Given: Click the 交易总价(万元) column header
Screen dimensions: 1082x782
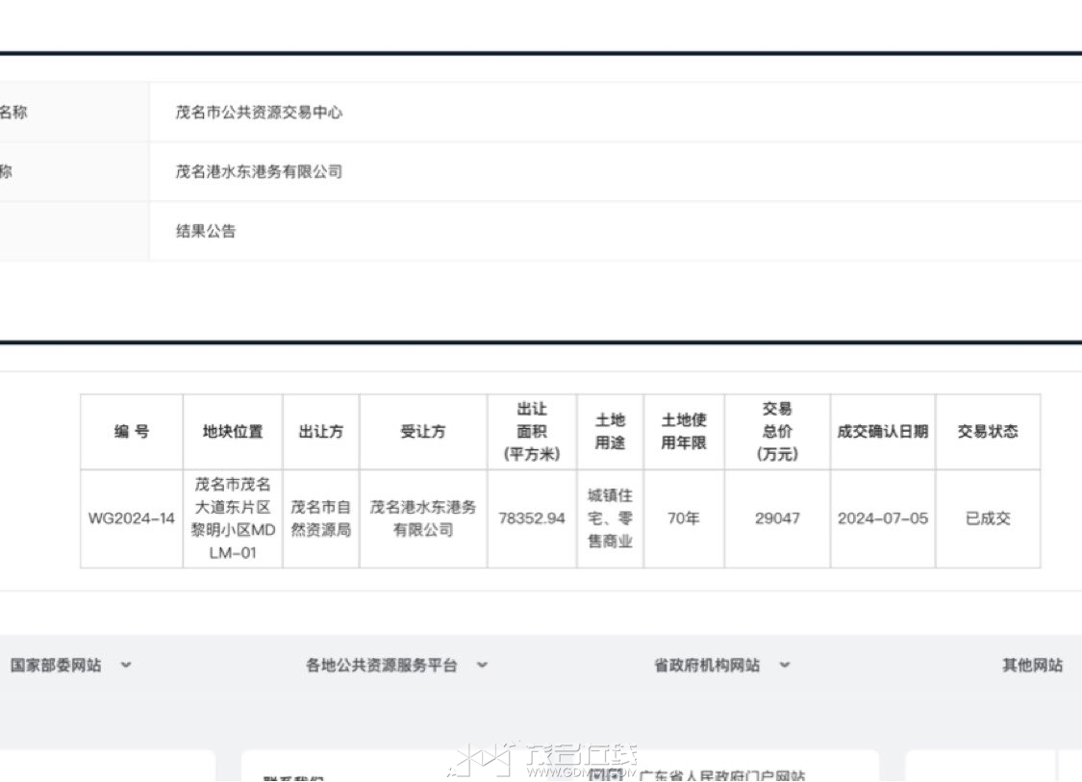Looking at the screenshot, I should tap(777, 431).
